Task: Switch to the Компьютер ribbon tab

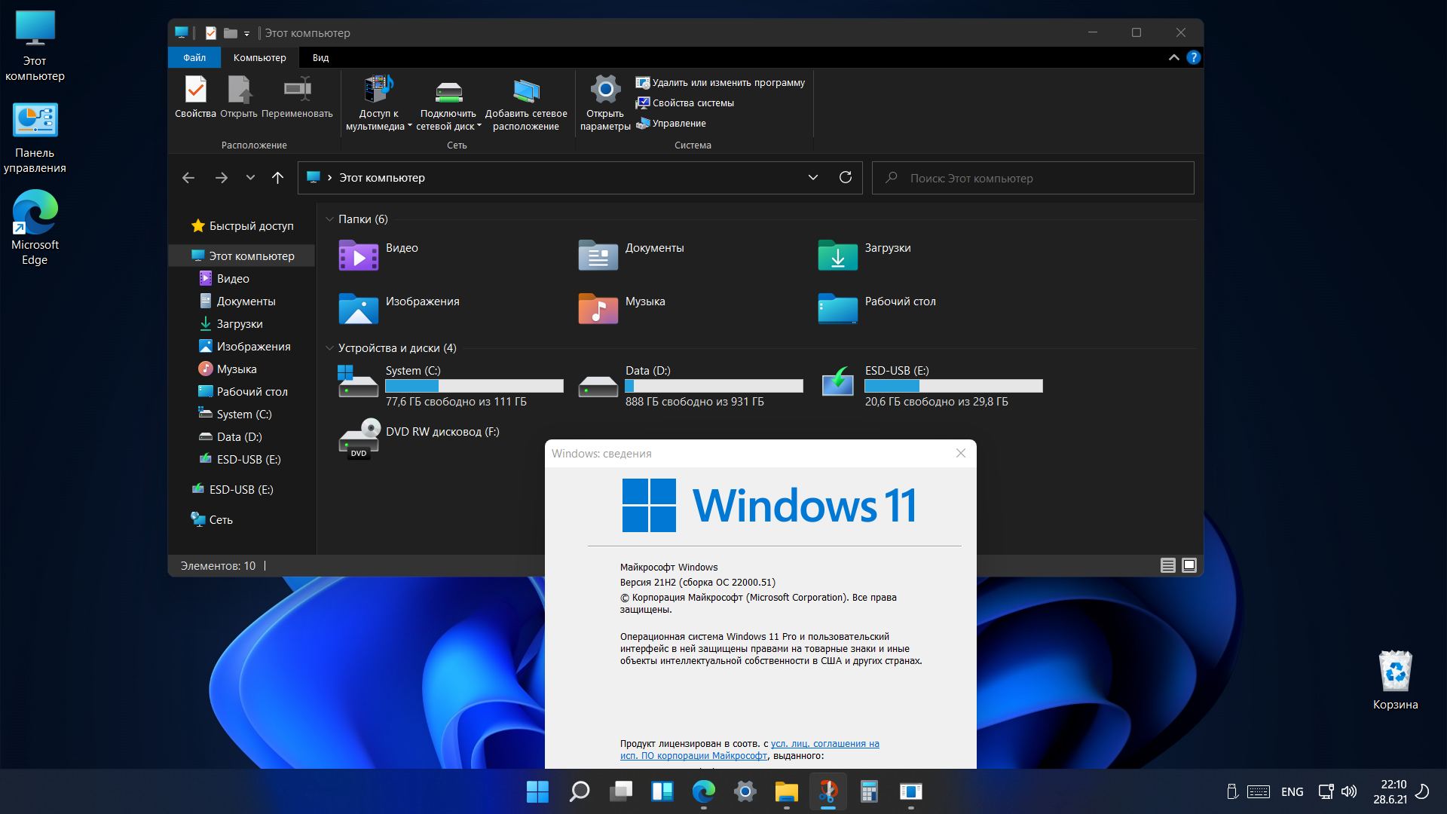Action: pos(259,57)
